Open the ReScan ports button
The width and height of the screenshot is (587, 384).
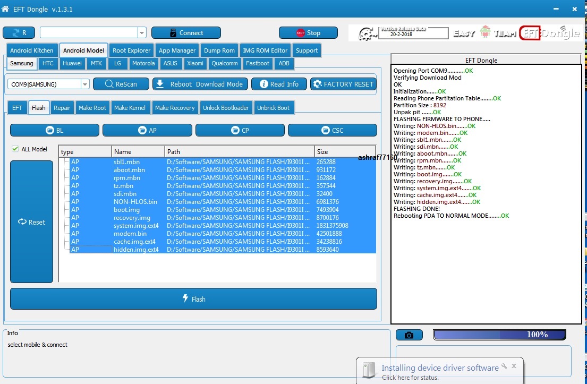[121, 84]
